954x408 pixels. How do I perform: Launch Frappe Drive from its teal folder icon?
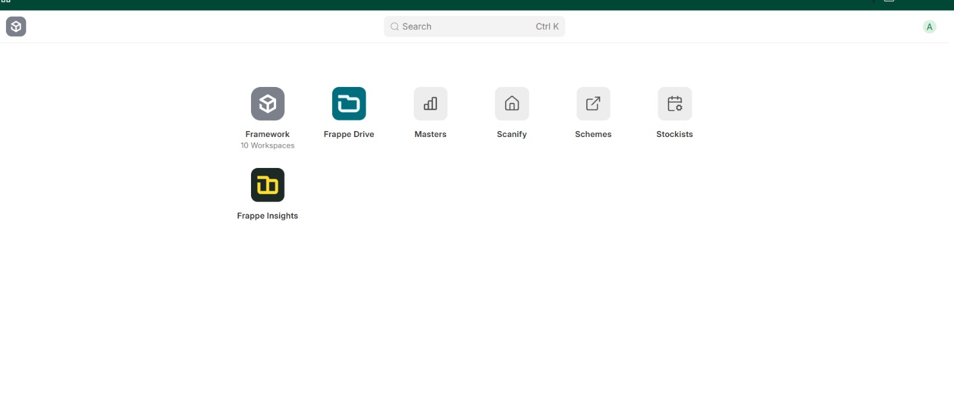[x=349, y=104]
